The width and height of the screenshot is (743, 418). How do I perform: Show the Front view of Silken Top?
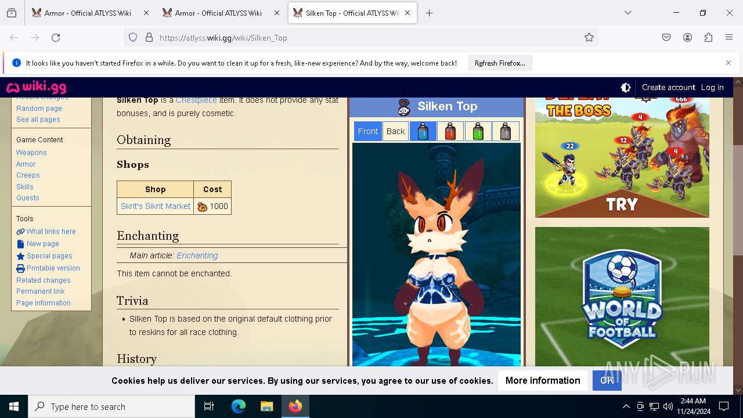pyautogui.click(x=368, y=131)
